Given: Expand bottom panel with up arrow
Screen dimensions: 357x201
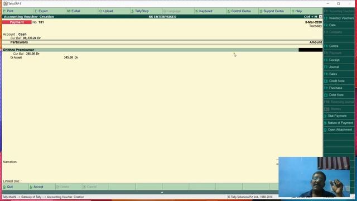Looking at the screenshot, I should (x=162, y=192).
